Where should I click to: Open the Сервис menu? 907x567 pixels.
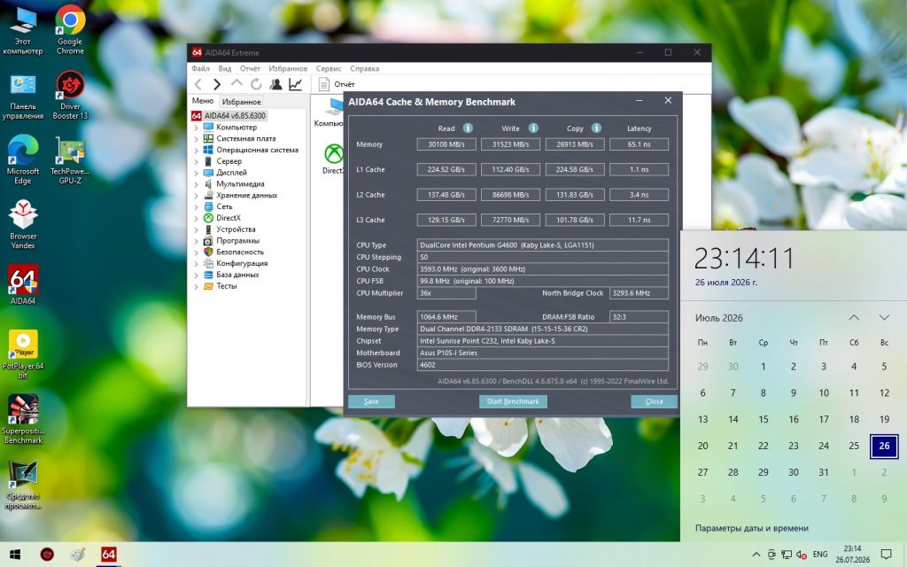[x=329, y=68]
